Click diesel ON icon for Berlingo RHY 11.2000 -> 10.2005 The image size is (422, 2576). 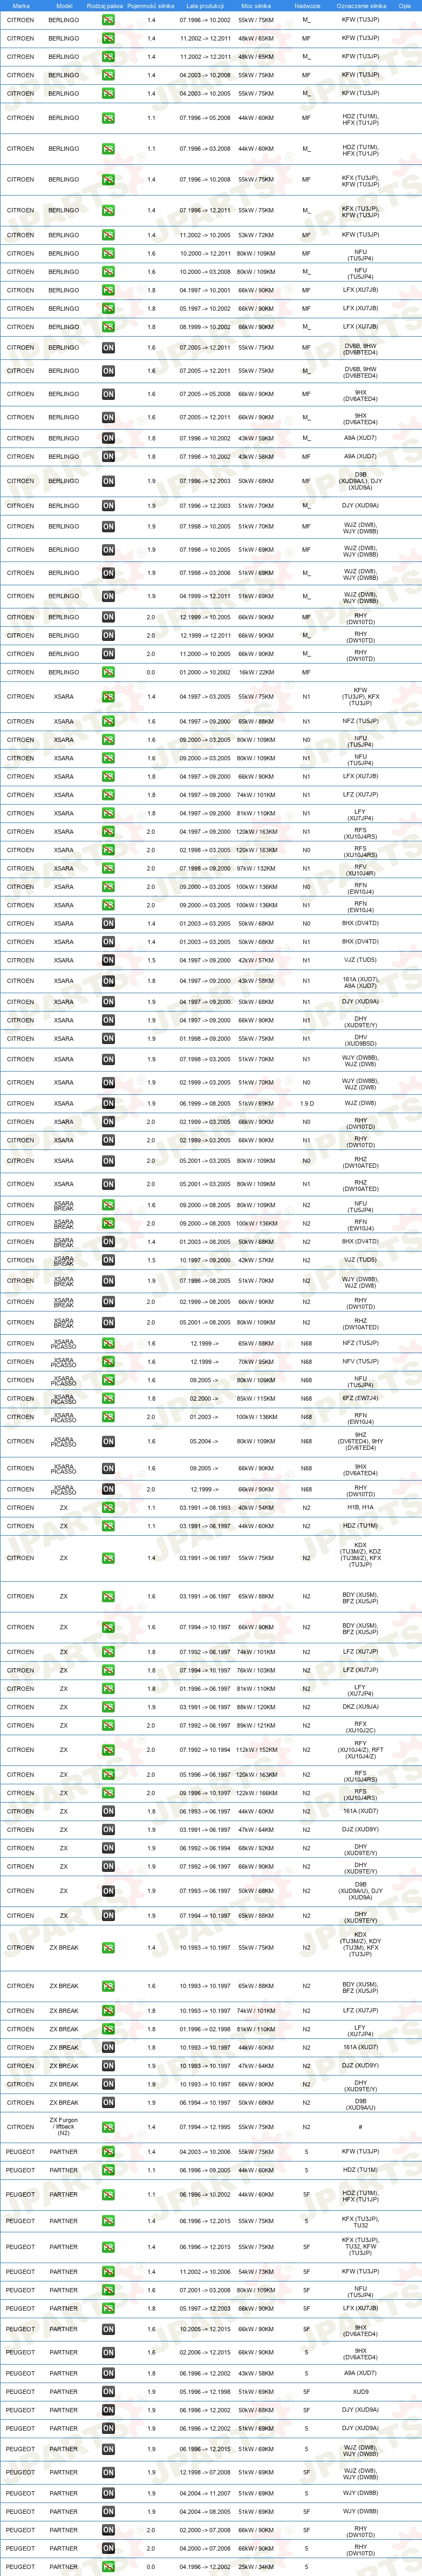[108, 654]
